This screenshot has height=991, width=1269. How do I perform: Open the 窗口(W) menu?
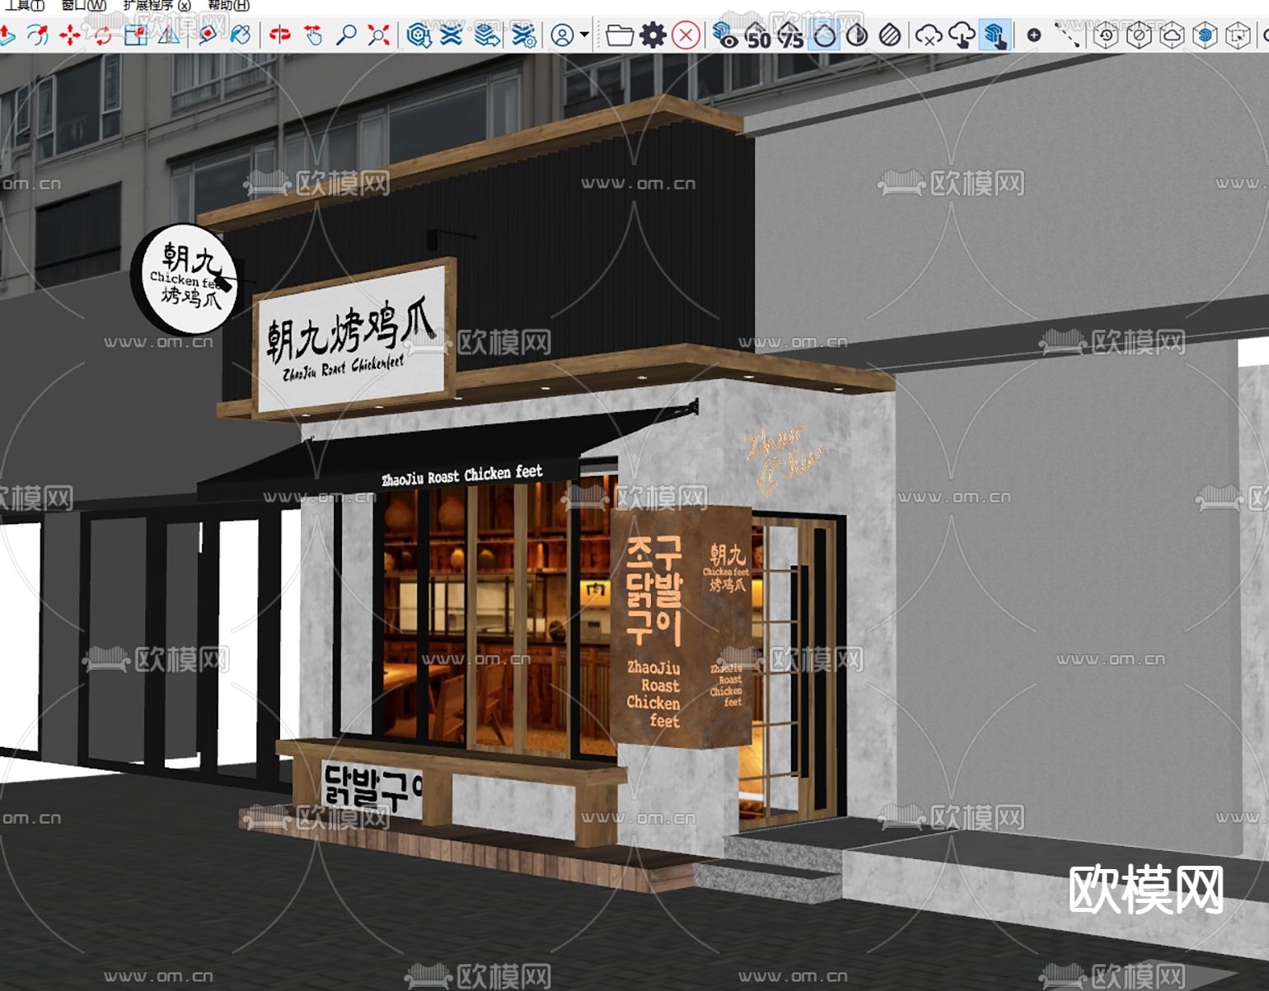pos(83,6)
